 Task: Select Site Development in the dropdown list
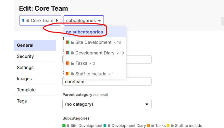pyautogui.click(x=95, y=42)
